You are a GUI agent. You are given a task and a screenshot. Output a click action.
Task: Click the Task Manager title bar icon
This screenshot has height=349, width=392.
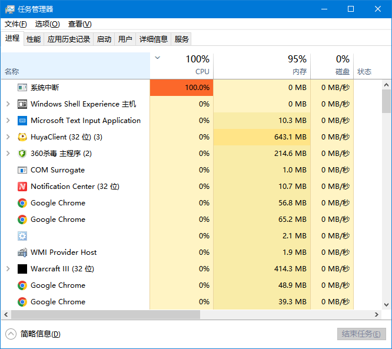pos(10,9)
